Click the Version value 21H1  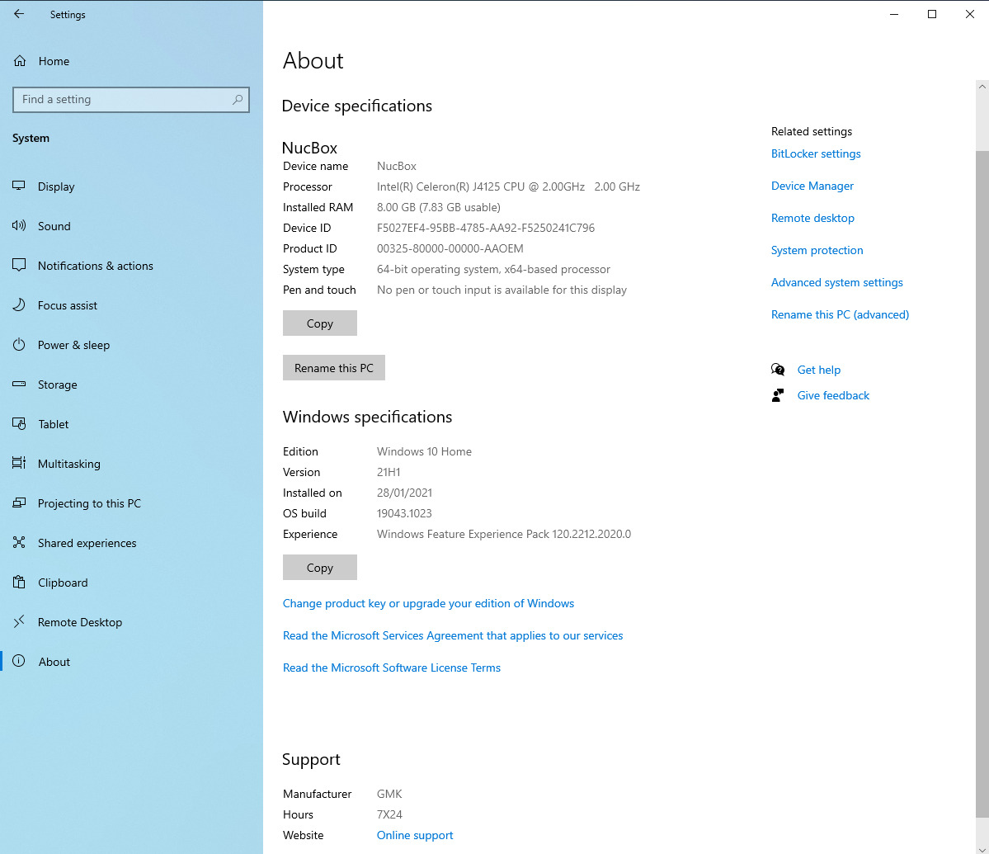click(389, 473)
